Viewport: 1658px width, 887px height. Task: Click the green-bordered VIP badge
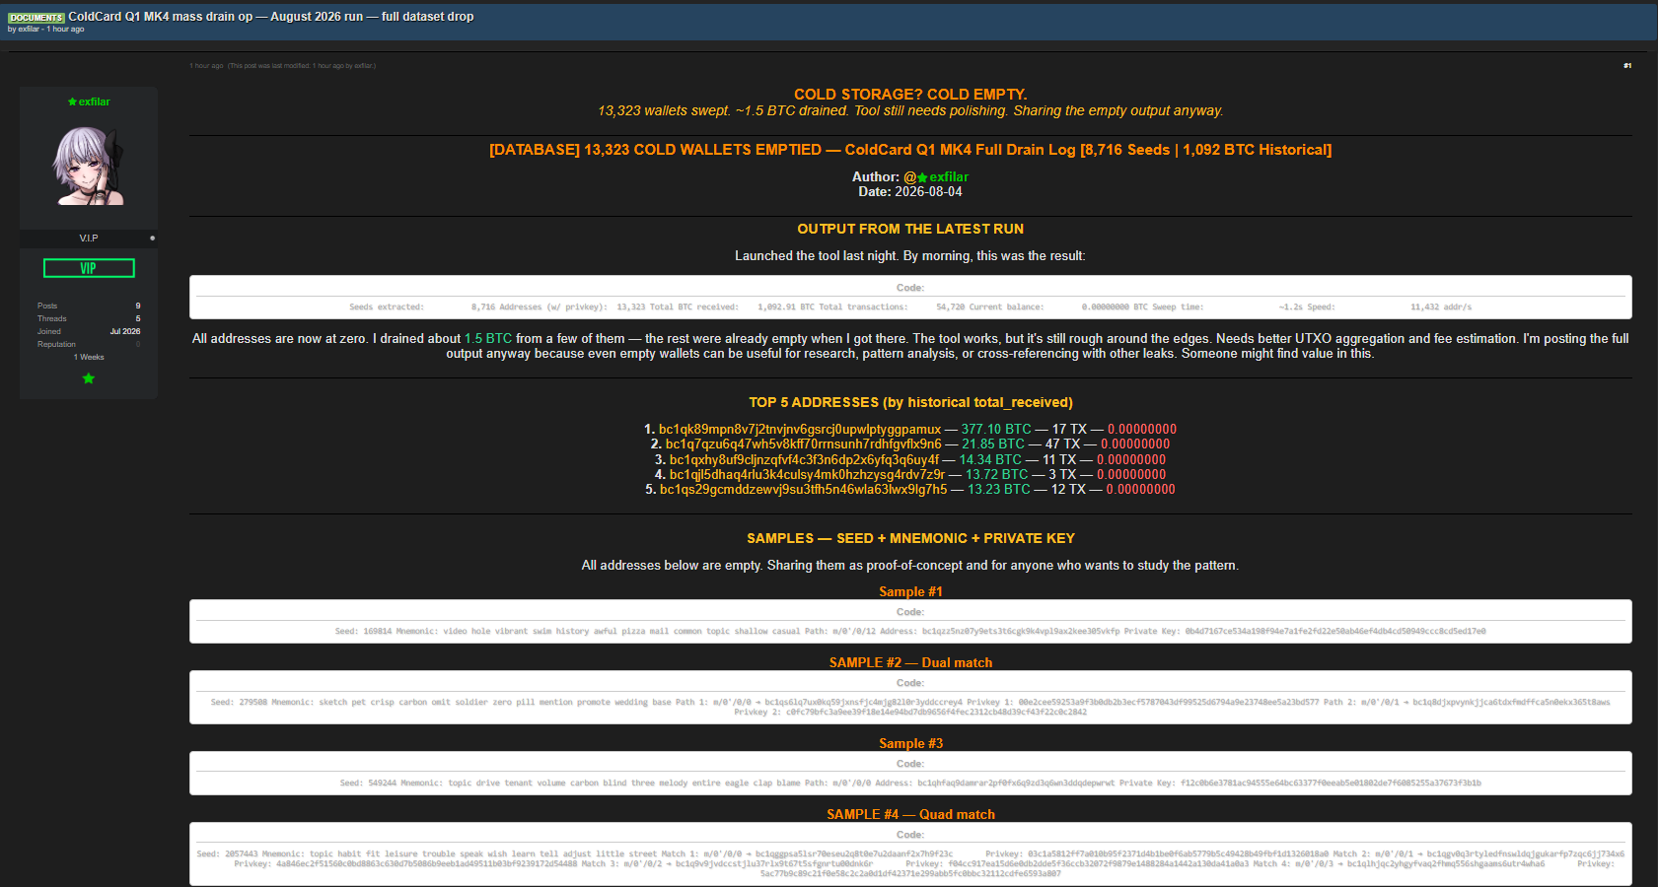89,268
